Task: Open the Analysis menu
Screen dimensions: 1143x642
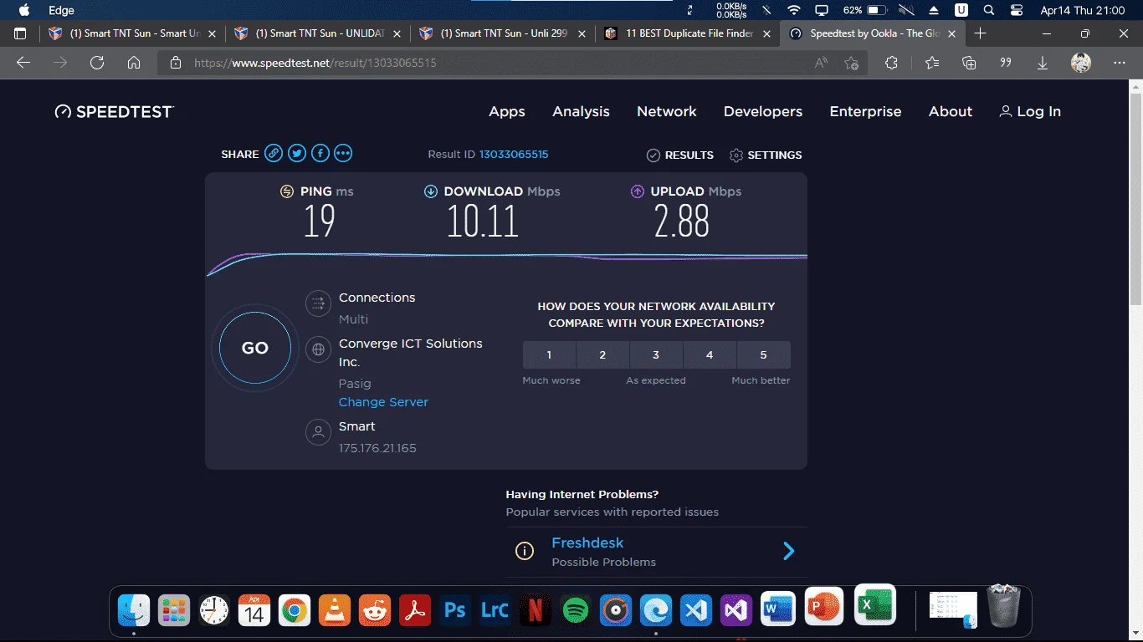Action: [581, 112]
